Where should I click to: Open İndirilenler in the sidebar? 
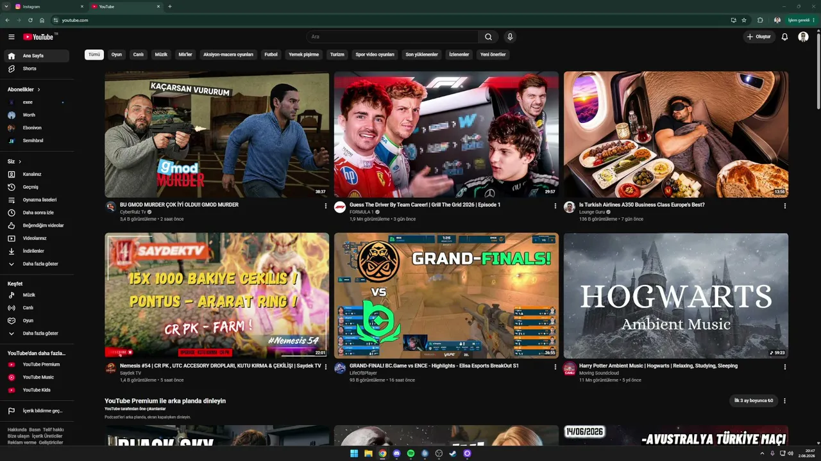pyautogui.click(x=37, y=251)
